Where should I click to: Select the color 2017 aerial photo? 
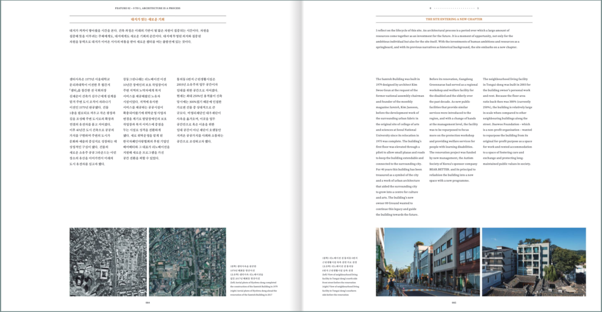point(188,261)
